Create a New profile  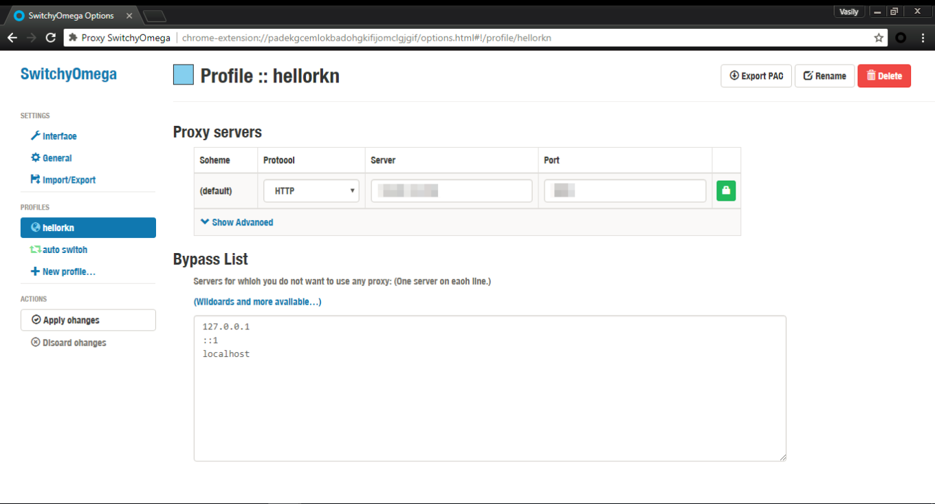coord(63,272)
